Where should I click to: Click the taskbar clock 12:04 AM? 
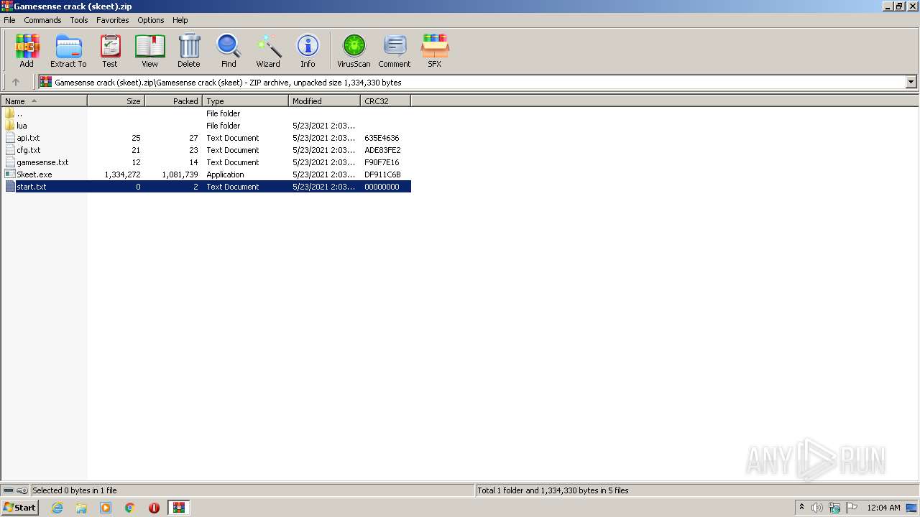(x=883, y=508)
